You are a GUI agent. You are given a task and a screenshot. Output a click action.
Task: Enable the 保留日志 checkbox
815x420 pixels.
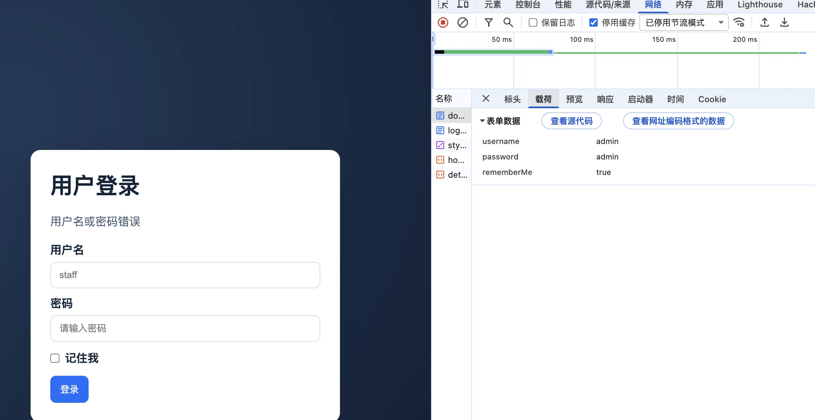click(533, 22)
